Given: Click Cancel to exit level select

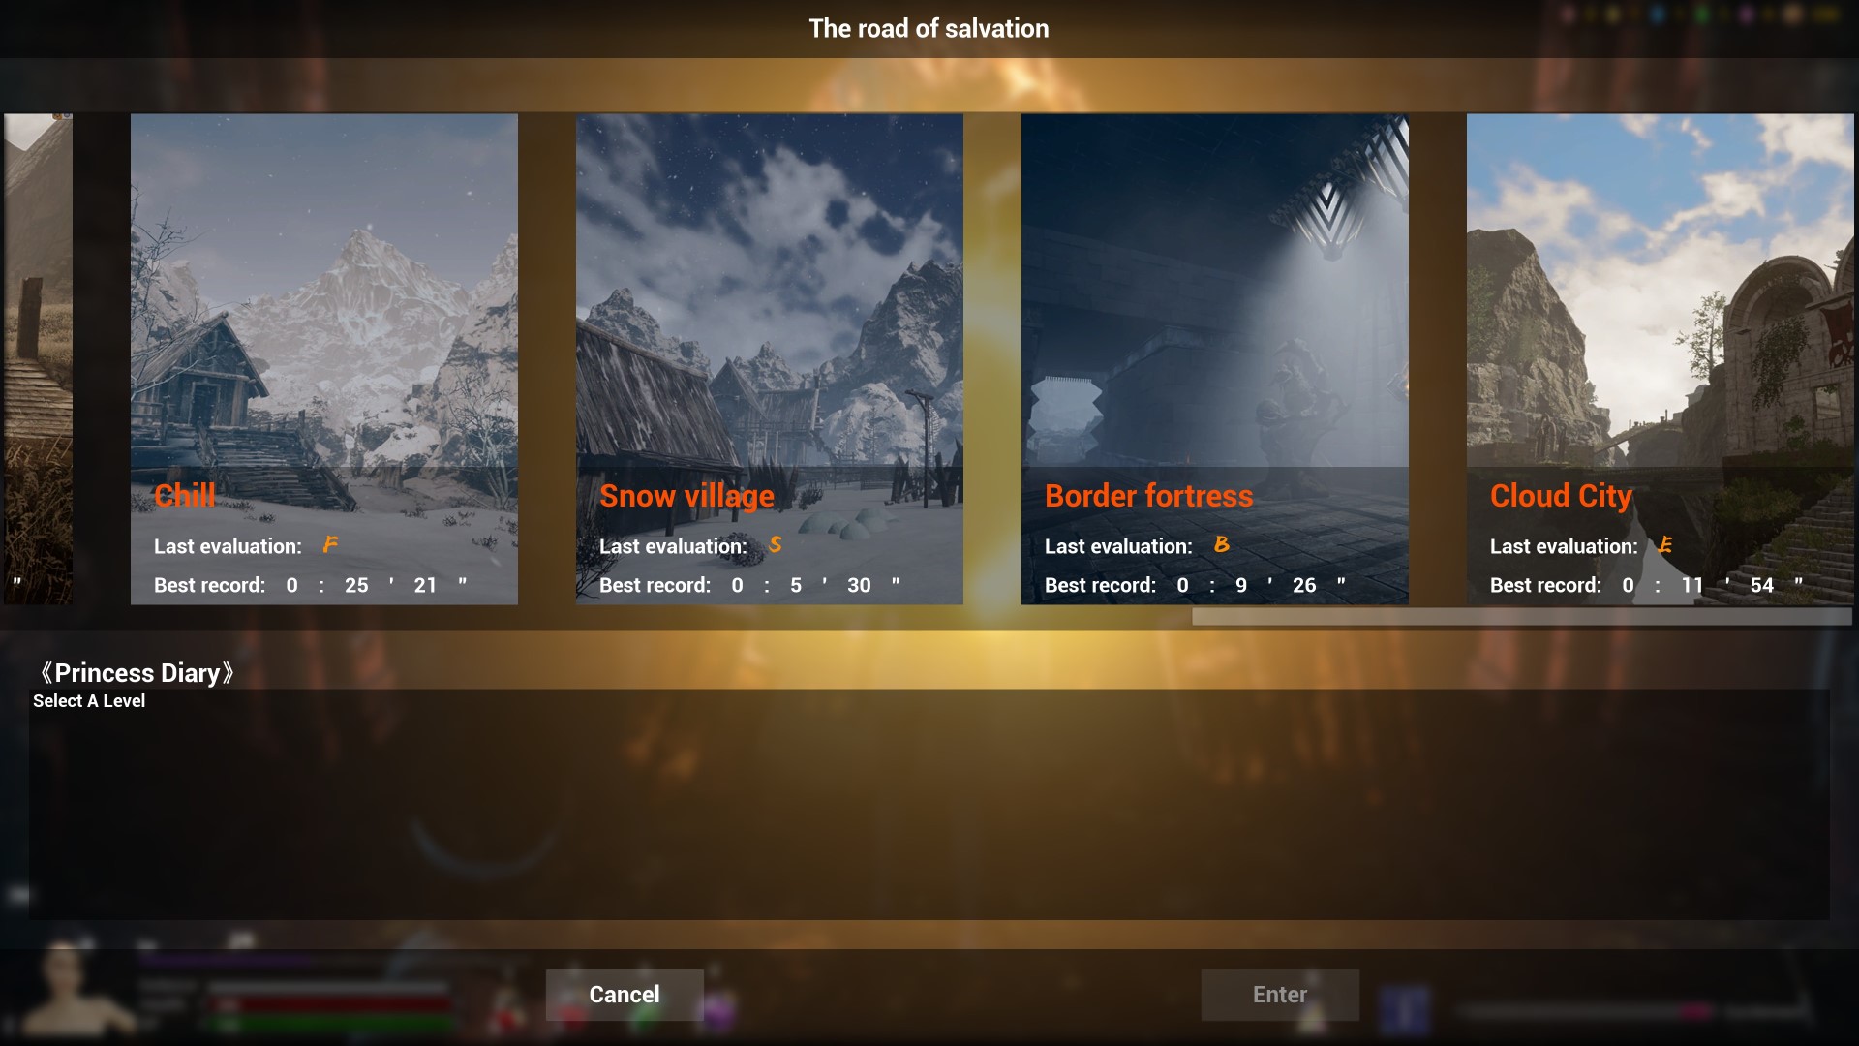Looking at the screenshot, I should pos(625,995).
